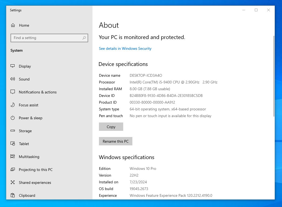
Task: Click the search magnifier icon
Action: 84,38
